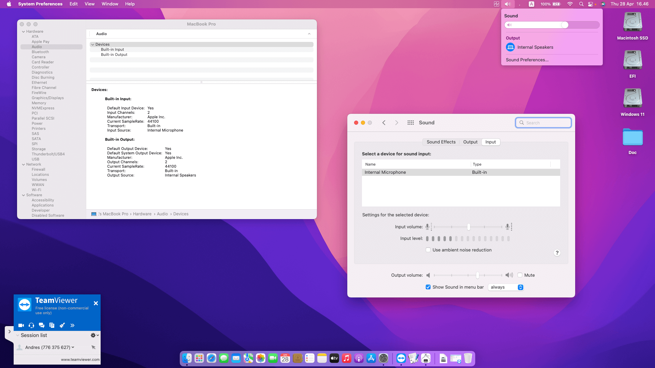
Task: Enable Use ambient noise reduction
Action: (428, 250)
